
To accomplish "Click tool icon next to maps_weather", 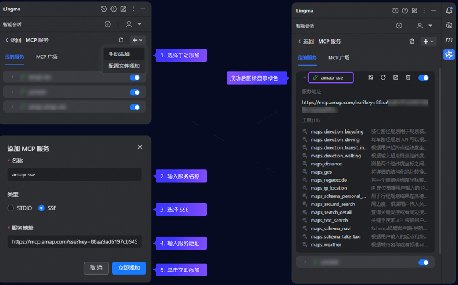I will [305, 244].
